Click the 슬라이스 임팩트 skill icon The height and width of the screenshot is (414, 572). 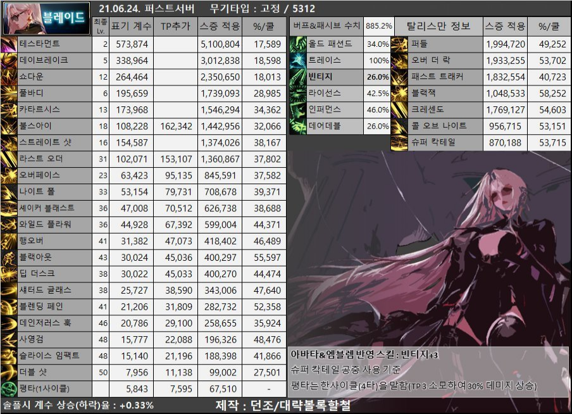tap(9, 356)
